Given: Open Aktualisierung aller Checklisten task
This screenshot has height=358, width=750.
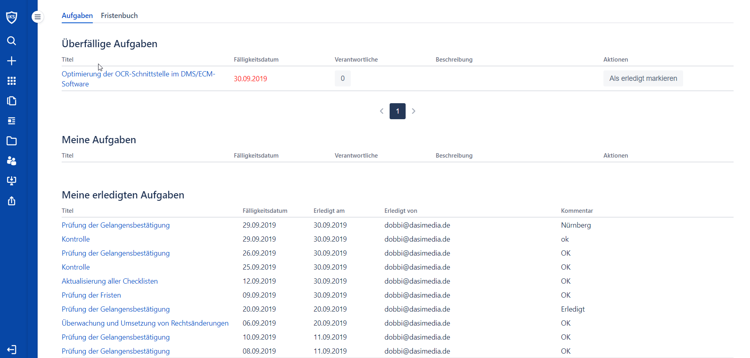Looking at the screenshot, I should tap(110, 281).
